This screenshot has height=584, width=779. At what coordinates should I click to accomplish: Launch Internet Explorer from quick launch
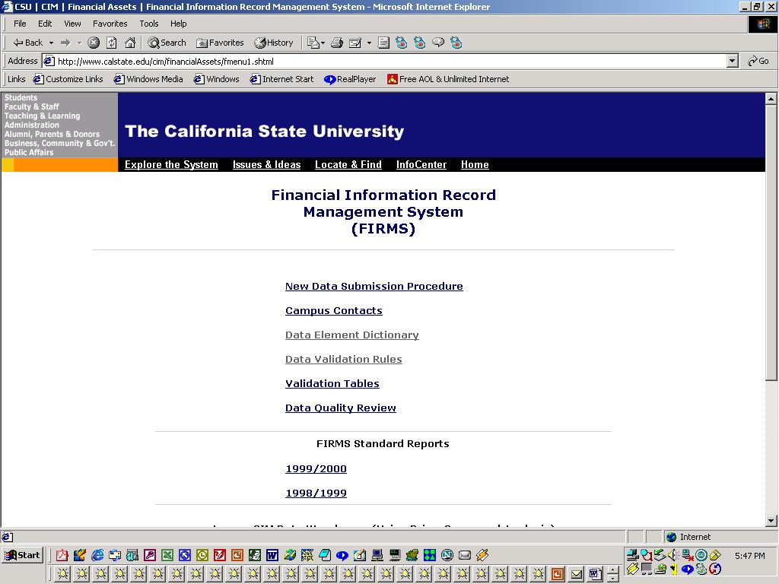[97, 555]
